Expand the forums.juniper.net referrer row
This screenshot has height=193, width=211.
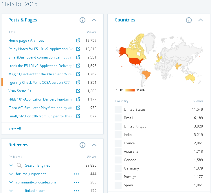pos(11,174)
